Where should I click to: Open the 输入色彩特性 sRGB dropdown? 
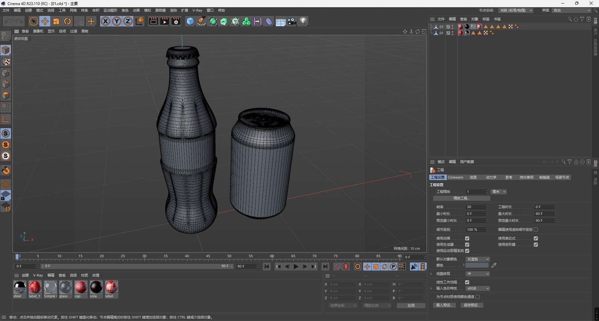coord(478,288)
